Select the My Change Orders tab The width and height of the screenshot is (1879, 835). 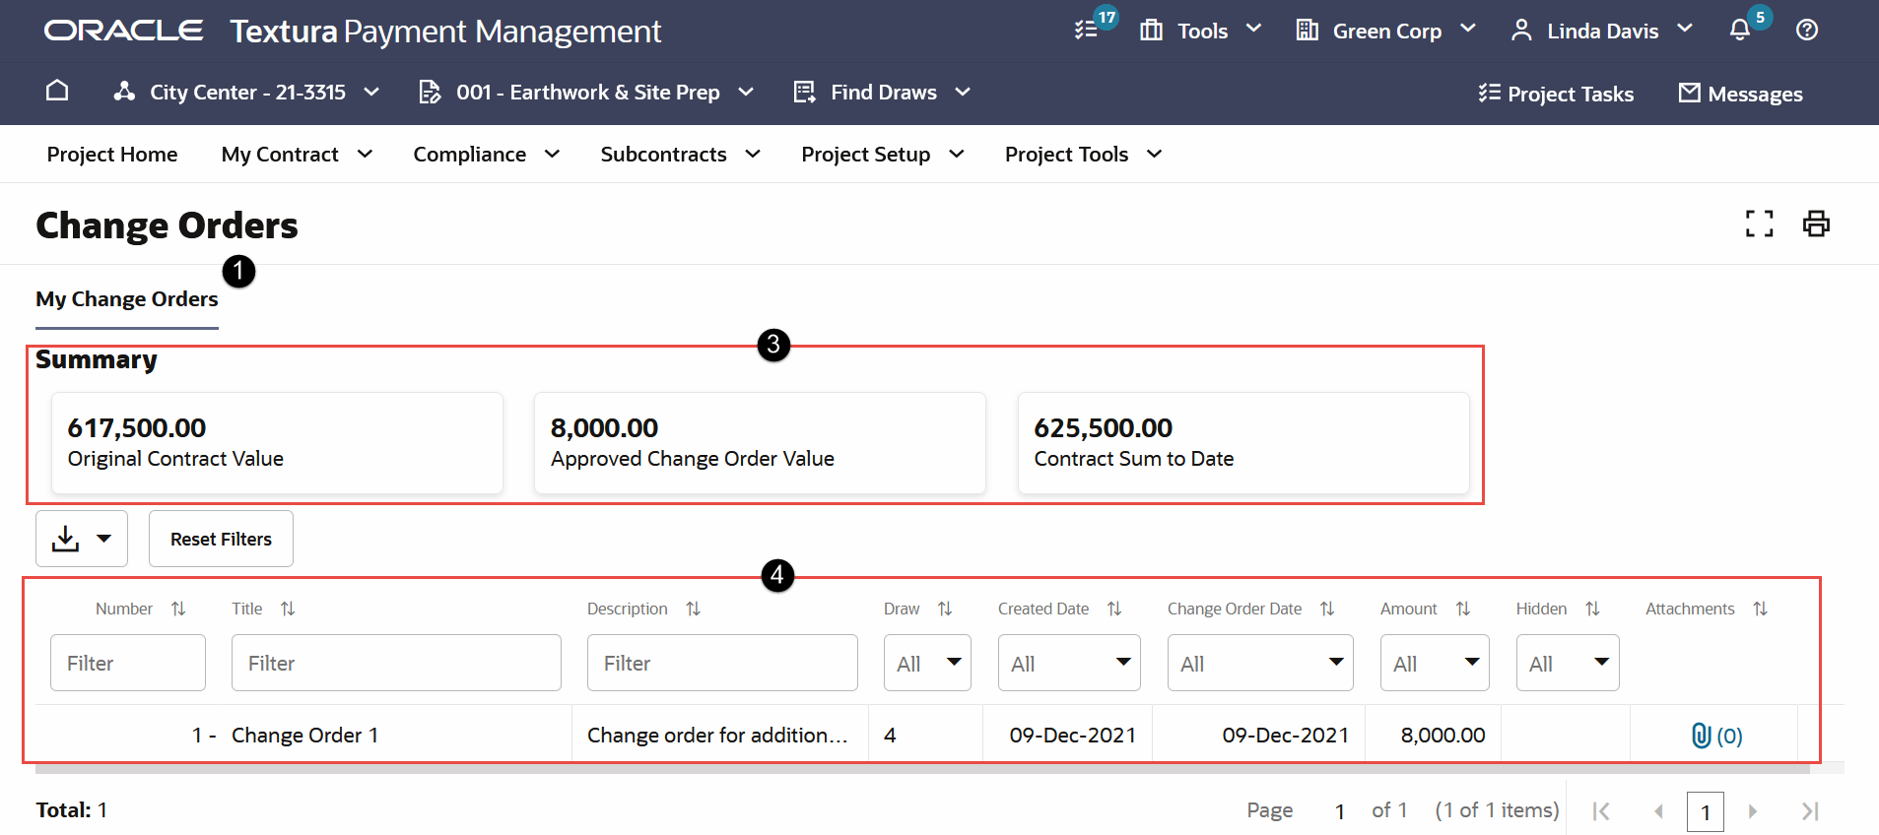tap(127, 299)
